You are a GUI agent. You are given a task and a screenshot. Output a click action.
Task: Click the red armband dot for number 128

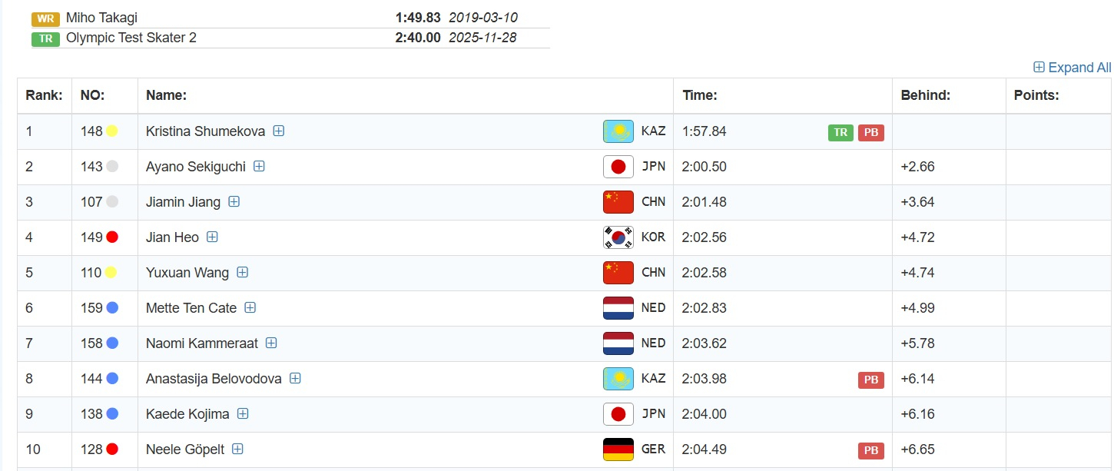coord(112,449)
